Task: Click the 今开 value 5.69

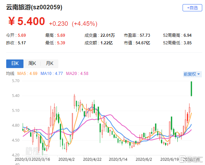Action: click(22, 35)
